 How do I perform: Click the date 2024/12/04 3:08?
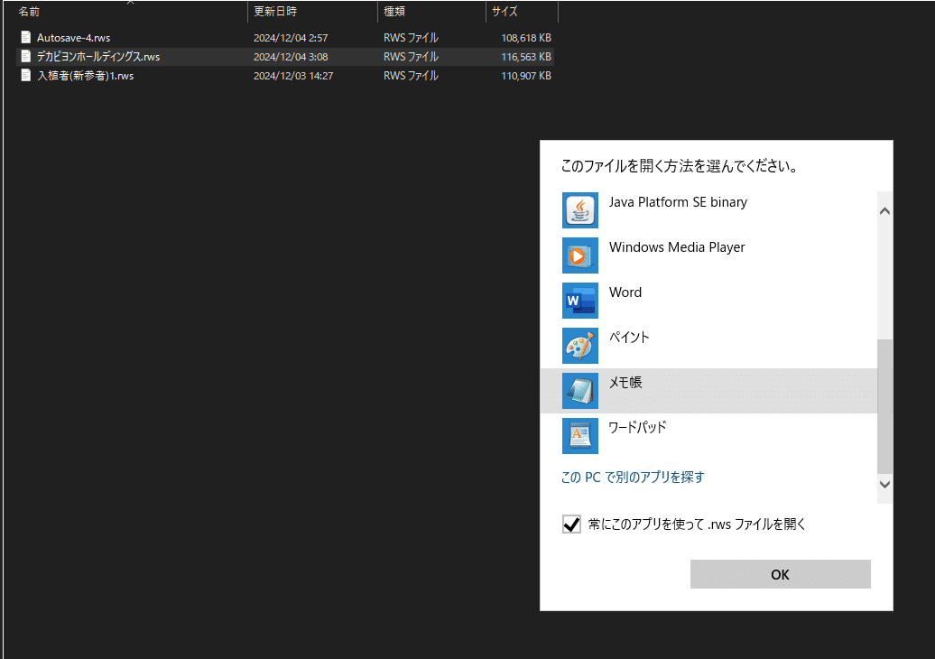coord(291,57)
